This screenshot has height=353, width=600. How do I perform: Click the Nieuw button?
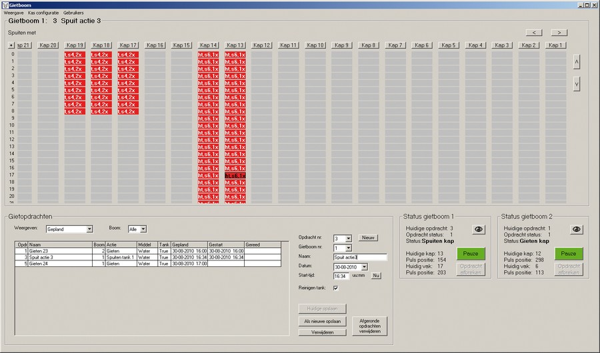(x=368, y=238)
